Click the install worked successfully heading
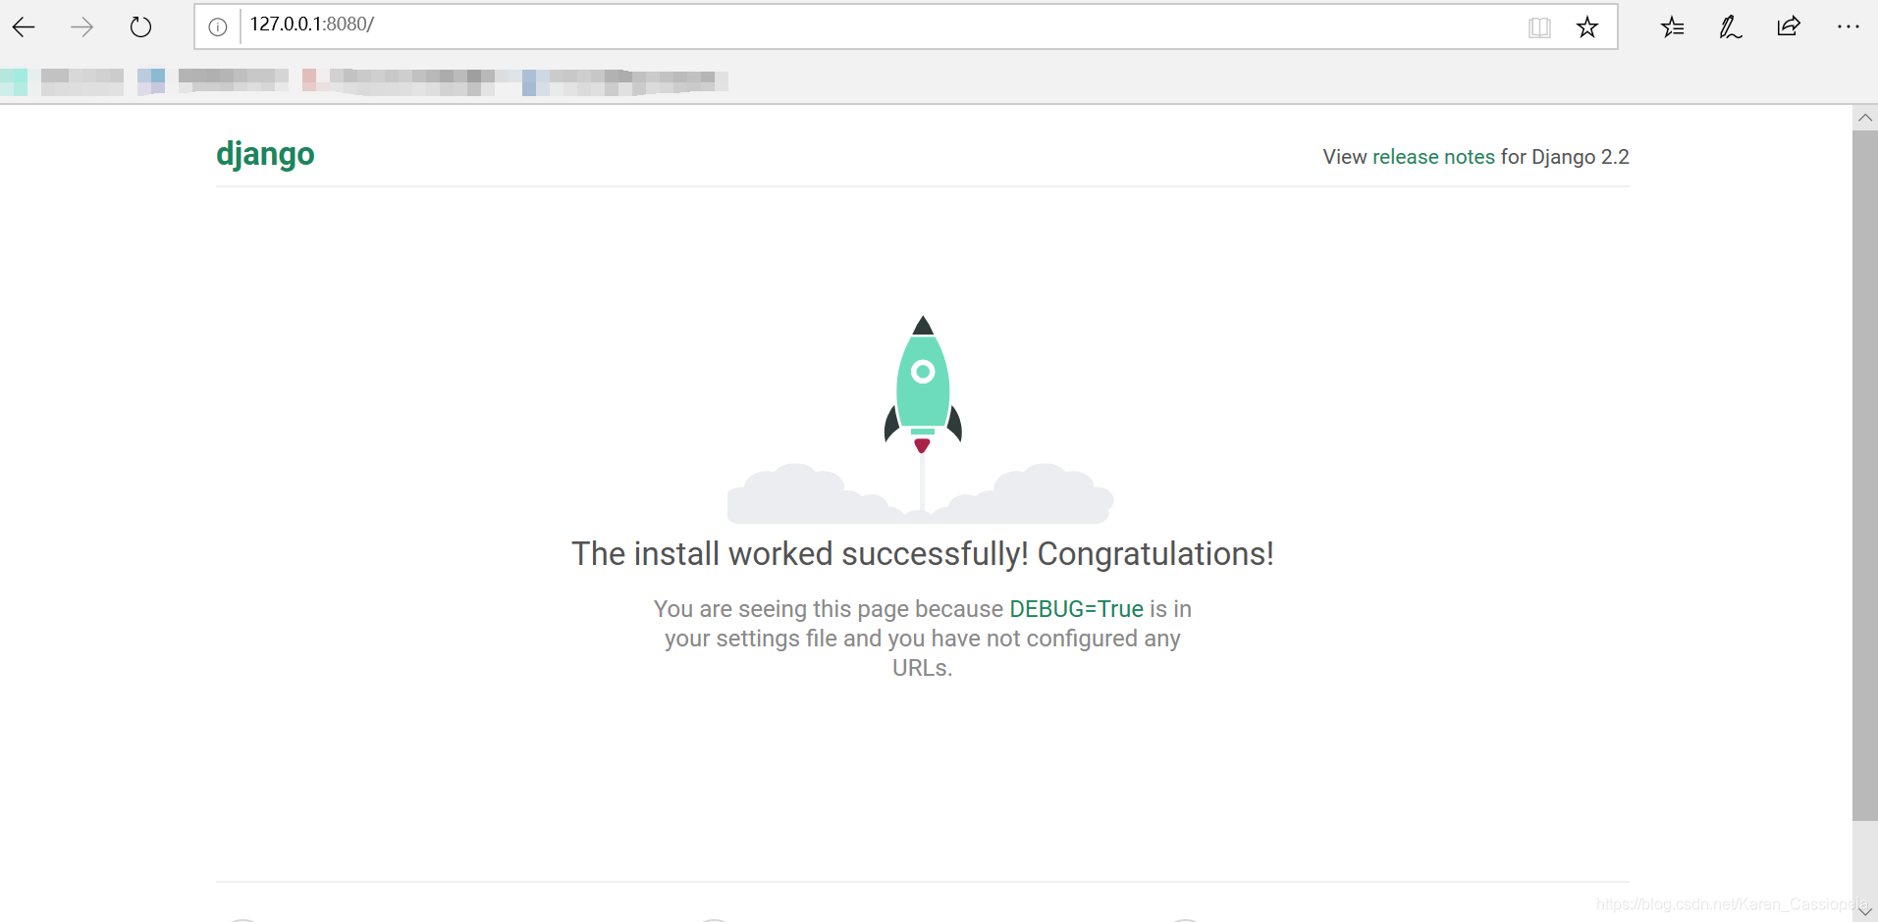Screen dimensions: 1878x922 [923, 554]
